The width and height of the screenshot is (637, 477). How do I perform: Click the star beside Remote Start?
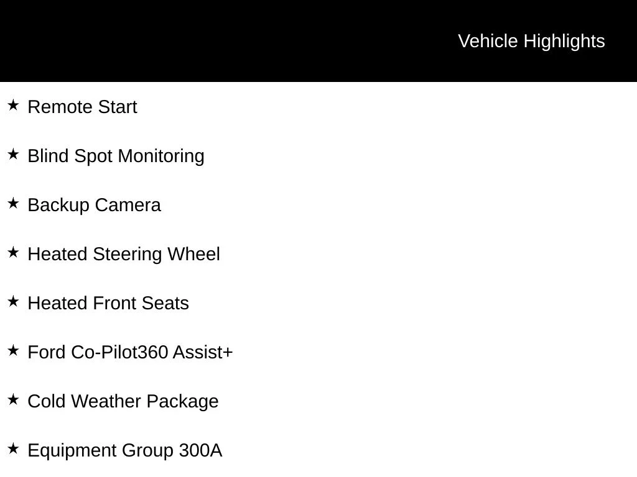click(13, 106)
